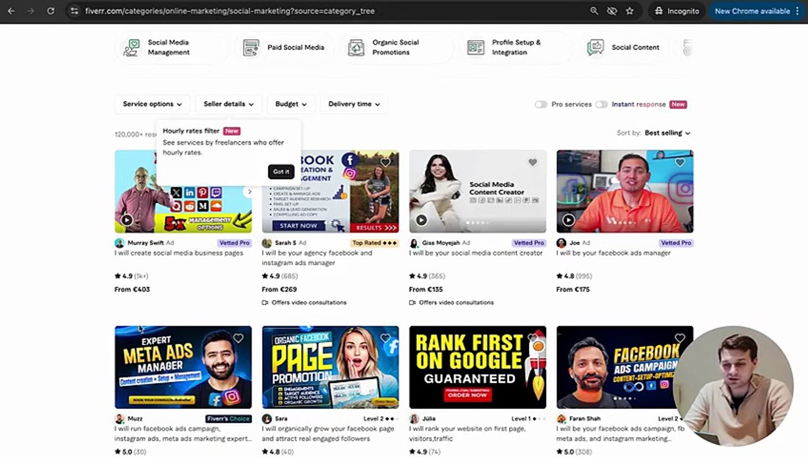
Task: Click the zoom magnifier icon in address bar
Action: pyautogui.click(x=594, y=11)
